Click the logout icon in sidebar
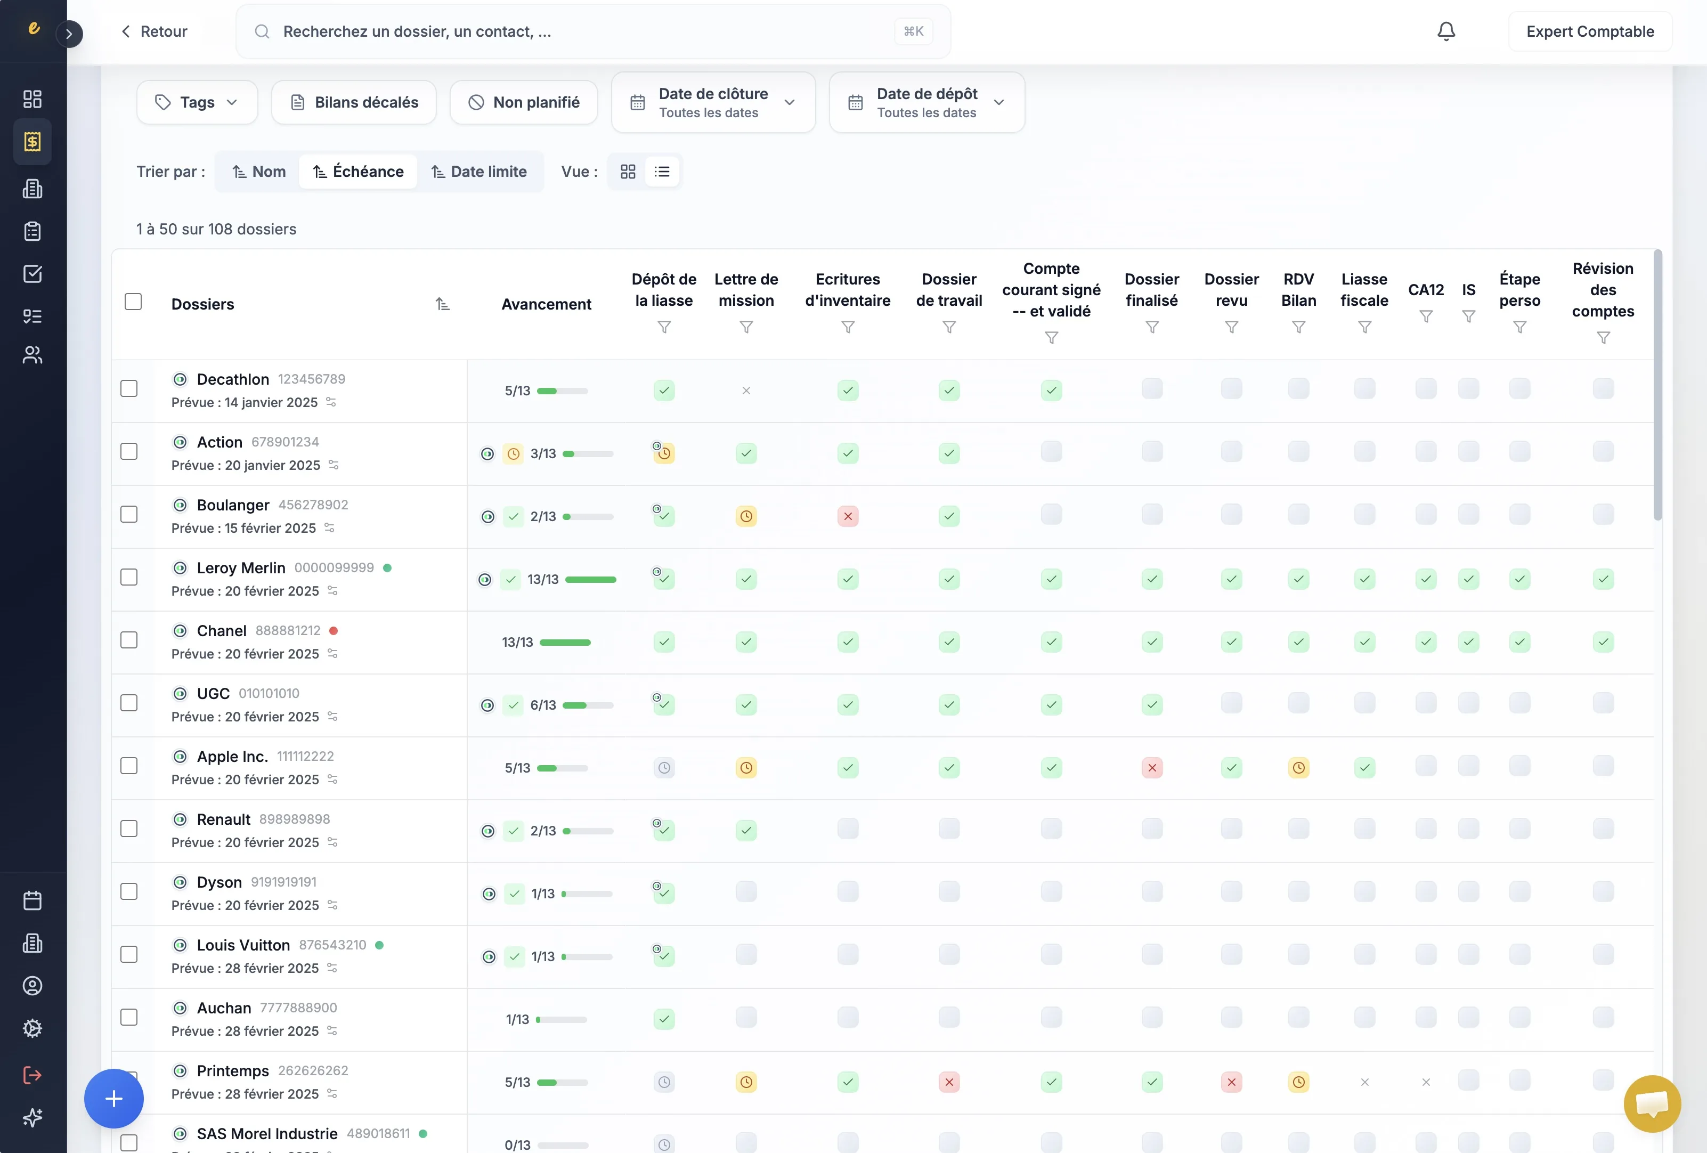The width and height of the screenshot is (1707, 1153). coord(32,1075)
